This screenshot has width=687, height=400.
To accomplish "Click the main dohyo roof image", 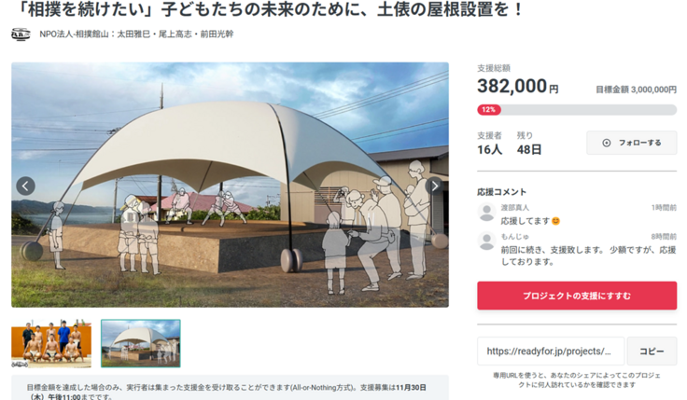I will pos(230,185).
